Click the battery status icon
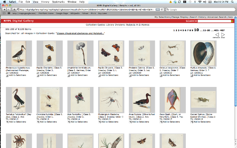The height and width of the screenshot is (148, 237). [x=210, y=2]
